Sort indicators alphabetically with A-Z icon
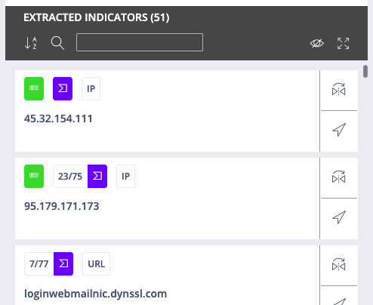The width and height of the screenshot is (373, 305). 31,43
